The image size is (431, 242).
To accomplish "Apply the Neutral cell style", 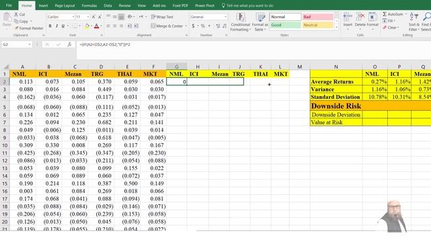I will click(318, 25).
